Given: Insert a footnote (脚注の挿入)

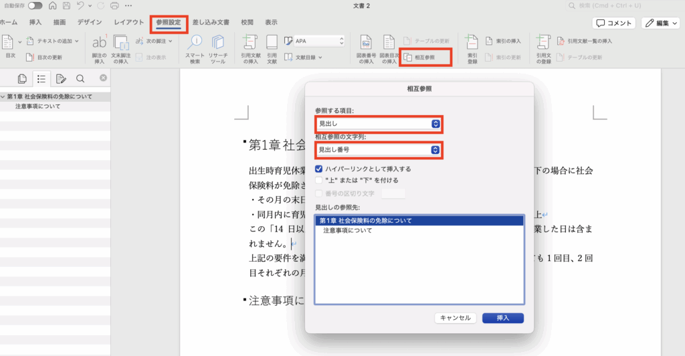Looking at the screenshot, I should click(99, 43).
